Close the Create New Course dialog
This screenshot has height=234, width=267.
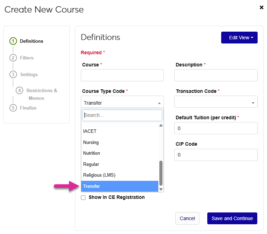click(x=261, y=7)
